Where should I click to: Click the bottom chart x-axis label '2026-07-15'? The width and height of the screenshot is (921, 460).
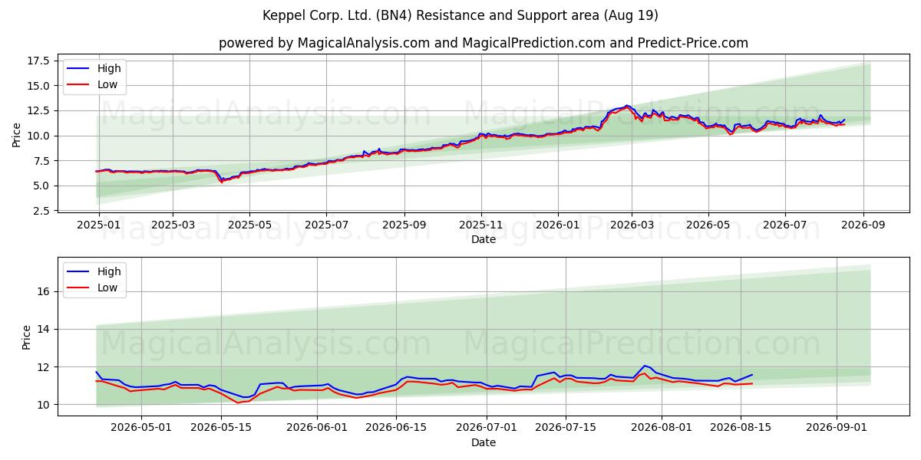click(x=566, y=429)
